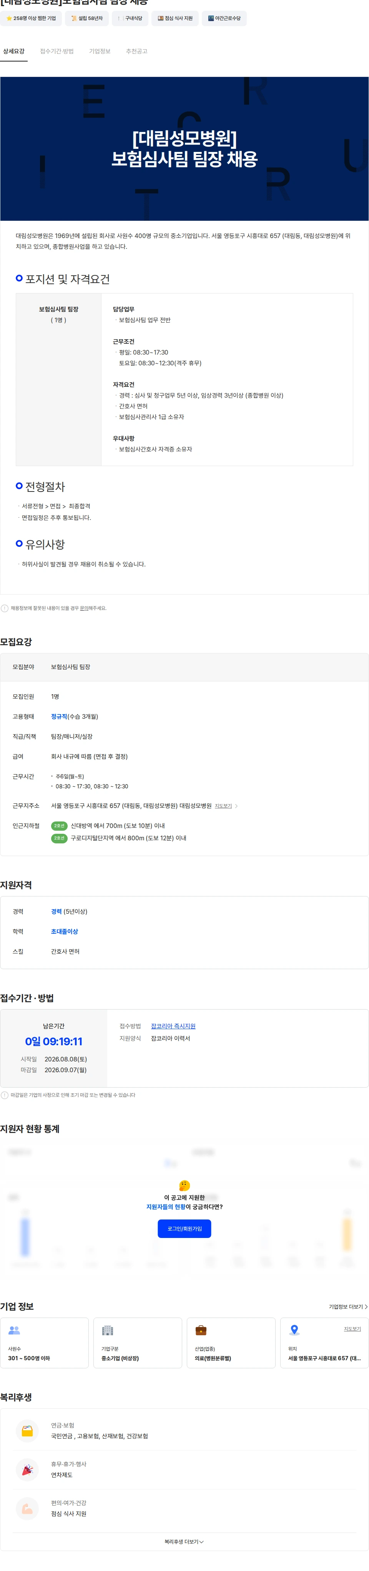369x1571 pixels.
Task: Click the blue 정규직 employment type text
Action: 59,716
